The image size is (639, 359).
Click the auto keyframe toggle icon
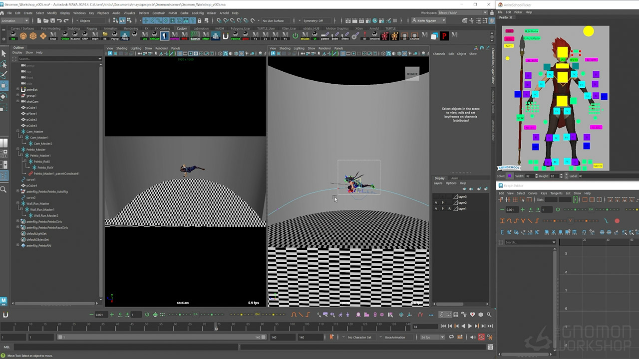[x=481, y=337]
